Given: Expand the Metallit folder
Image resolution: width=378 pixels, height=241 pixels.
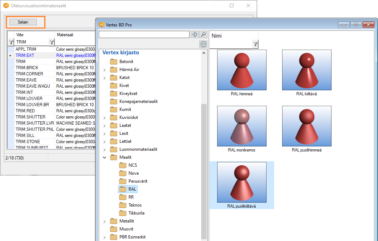Looking at the screenshot, I should pyautogui.click(x=105, y=221).
